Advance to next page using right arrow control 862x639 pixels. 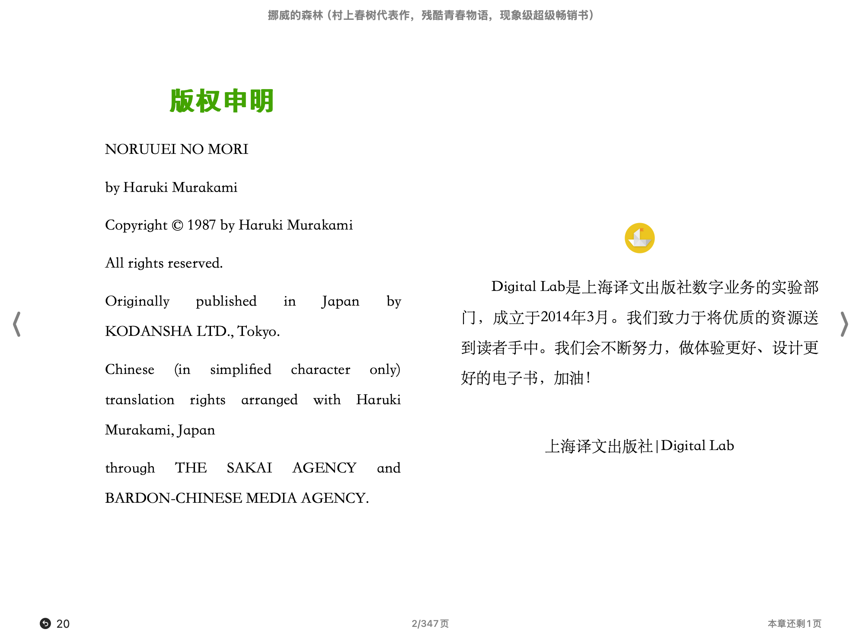coord(845,324)
